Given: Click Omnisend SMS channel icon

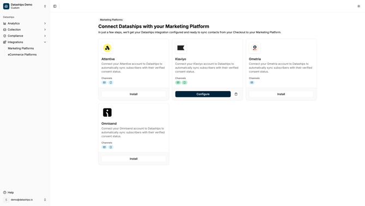Looking at the screenshot, I should pyautogui.click(x=111, y=147).
